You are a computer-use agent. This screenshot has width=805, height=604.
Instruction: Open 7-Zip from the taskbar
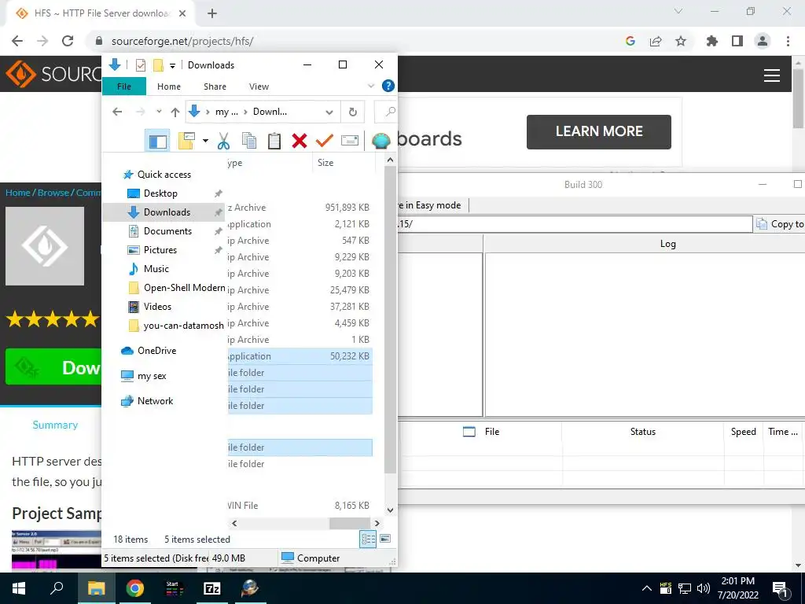212,588
